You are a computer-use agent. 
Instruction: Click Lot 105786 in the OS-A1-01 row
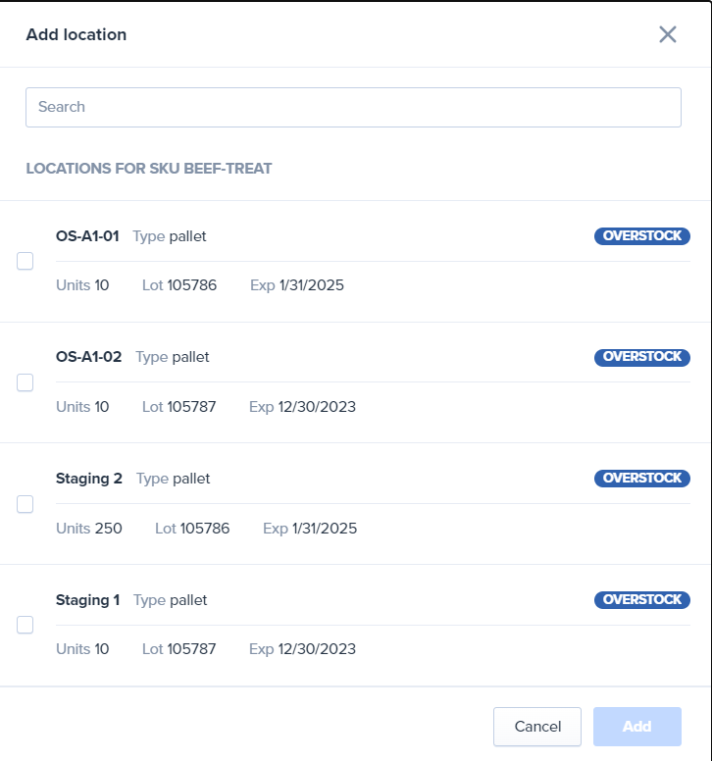(x=179, y=285)
